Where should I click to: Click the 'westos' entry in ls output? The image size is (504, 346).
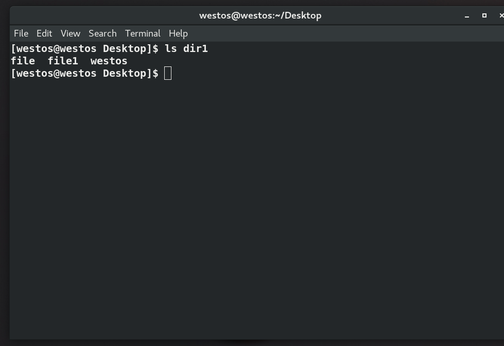pos(109,61)
